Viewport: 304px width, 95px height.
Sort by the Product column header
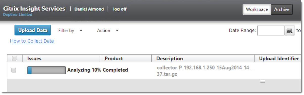(x=114, y=58)
